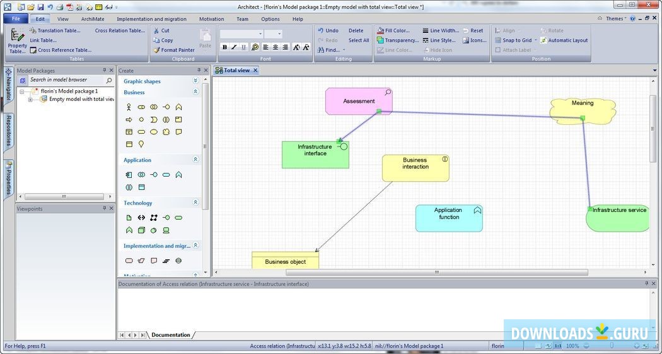The image size is (662, 354).
Task: Toggle bold formatting
Action: (224, 47)
